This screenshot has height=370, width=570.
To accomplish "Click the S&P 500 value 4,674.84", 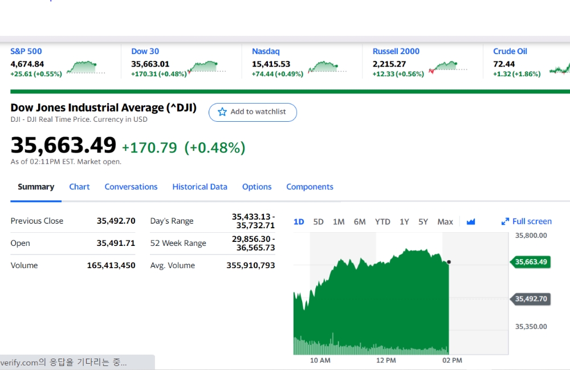I will click(27, 64).
